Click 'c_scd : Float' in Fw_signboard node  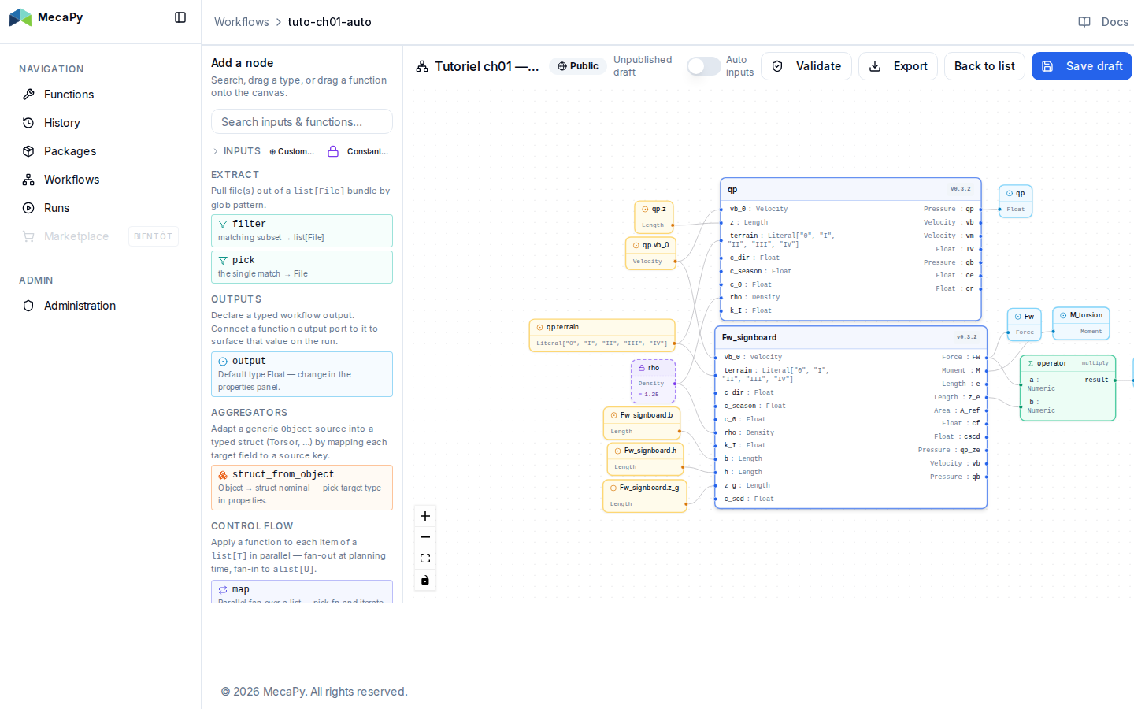point(749,499)
